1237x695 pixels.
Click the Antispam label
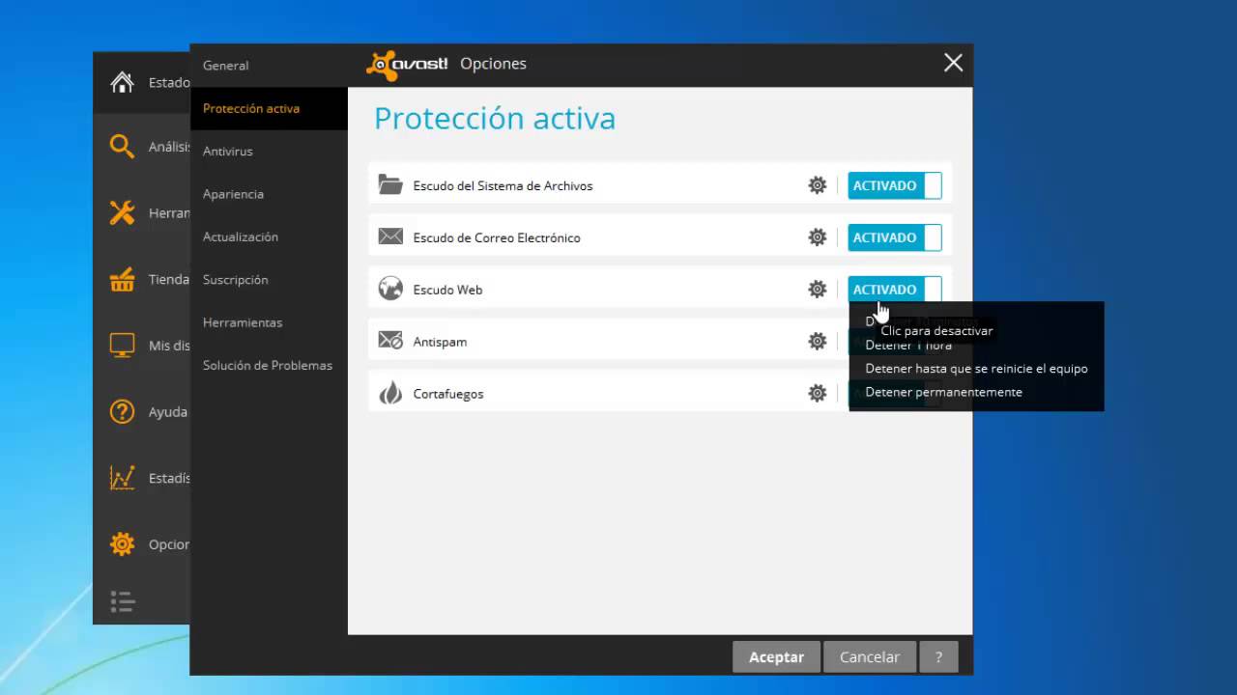(x=440, y=342)
